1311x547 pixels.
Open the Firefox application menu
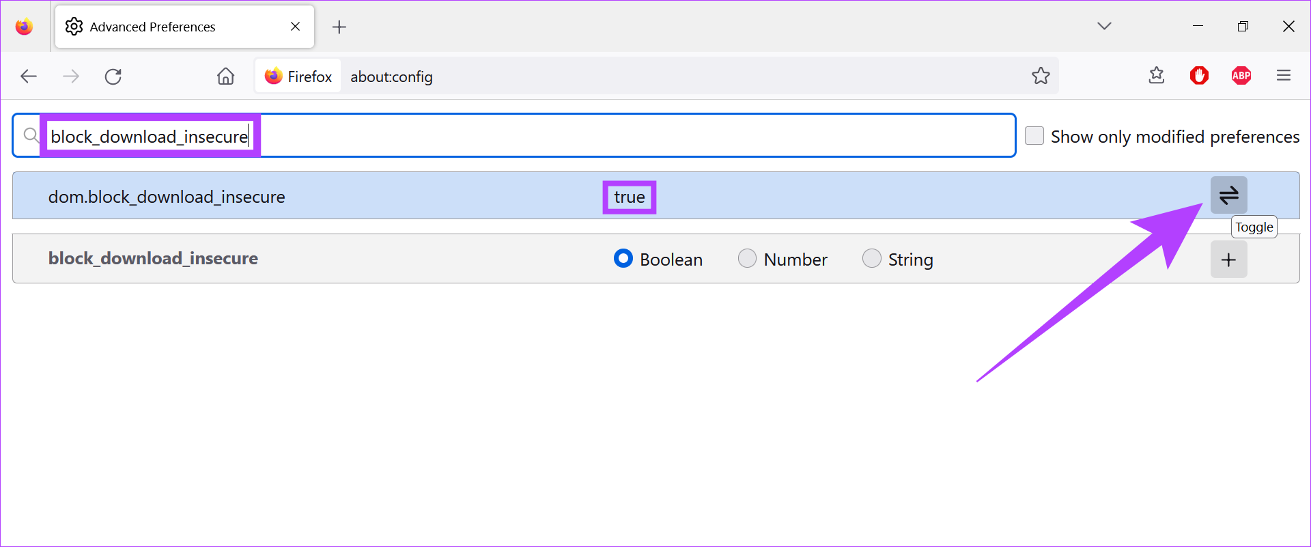(1283, 76)
